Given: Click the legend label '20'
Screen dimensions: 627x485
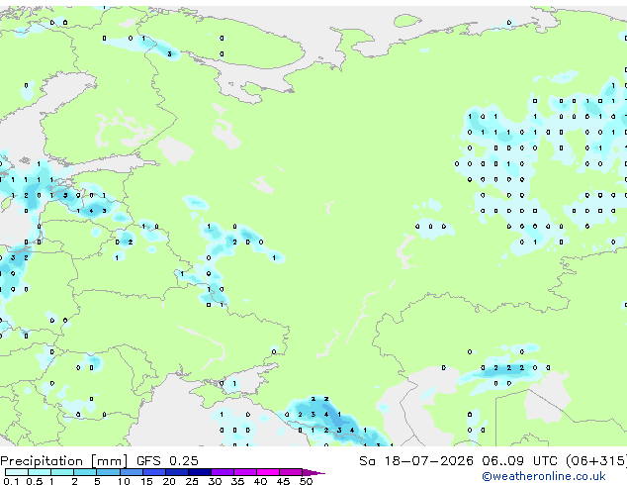Looking at the screenshot, I should 169,481.
